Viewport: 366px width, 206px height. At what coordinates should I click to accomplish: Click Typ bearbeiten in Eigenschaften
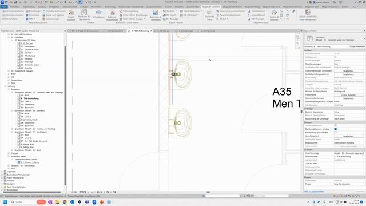coord(357,47)
